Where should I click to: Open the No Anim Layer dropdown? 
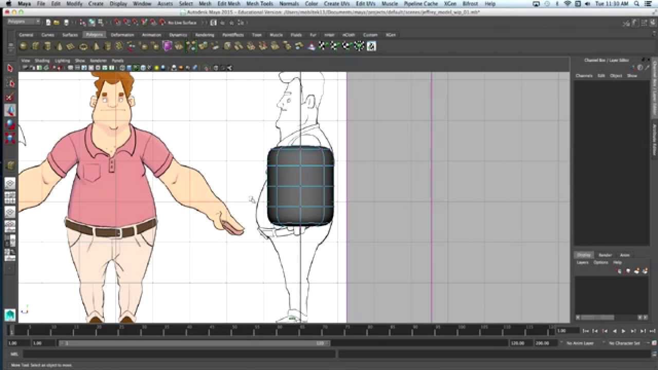[580, 343]
